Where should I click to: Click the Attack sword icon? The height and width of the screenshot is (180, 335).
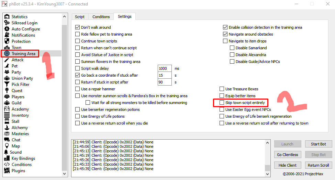click(7, 60)
